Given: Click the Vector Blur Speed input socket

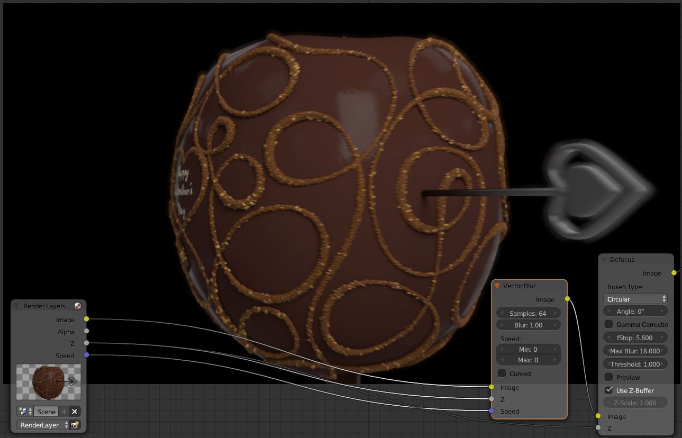Looking at the screenshot, I should 492,411.
